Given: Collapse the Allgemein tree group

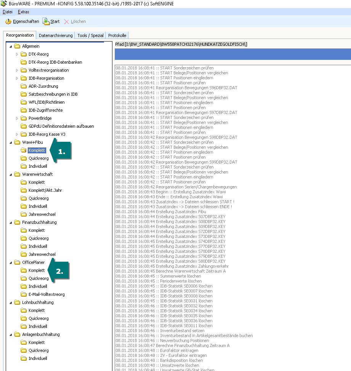Looking at the screenshot, I should point(10,46).
